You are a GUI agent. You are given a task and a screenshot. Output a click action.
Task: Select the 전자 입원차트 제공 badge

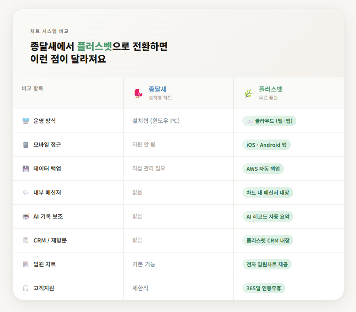tap(267, 264)
